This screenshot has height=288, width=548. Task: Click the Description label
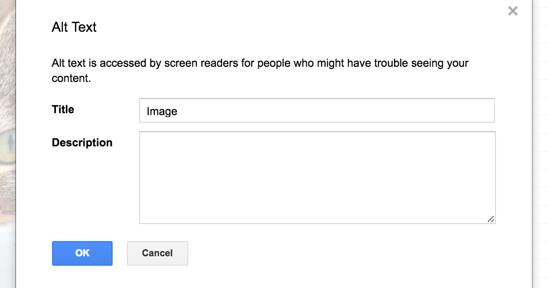click(x=82, y=142)
